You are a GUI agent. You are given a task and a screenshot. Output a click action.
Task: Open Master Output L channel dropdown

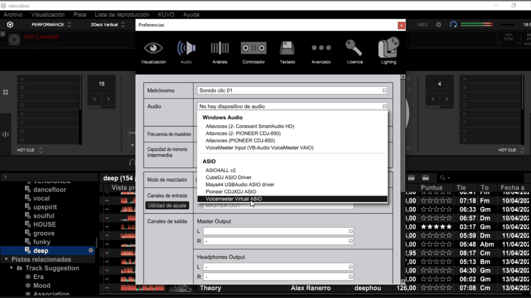278,231
